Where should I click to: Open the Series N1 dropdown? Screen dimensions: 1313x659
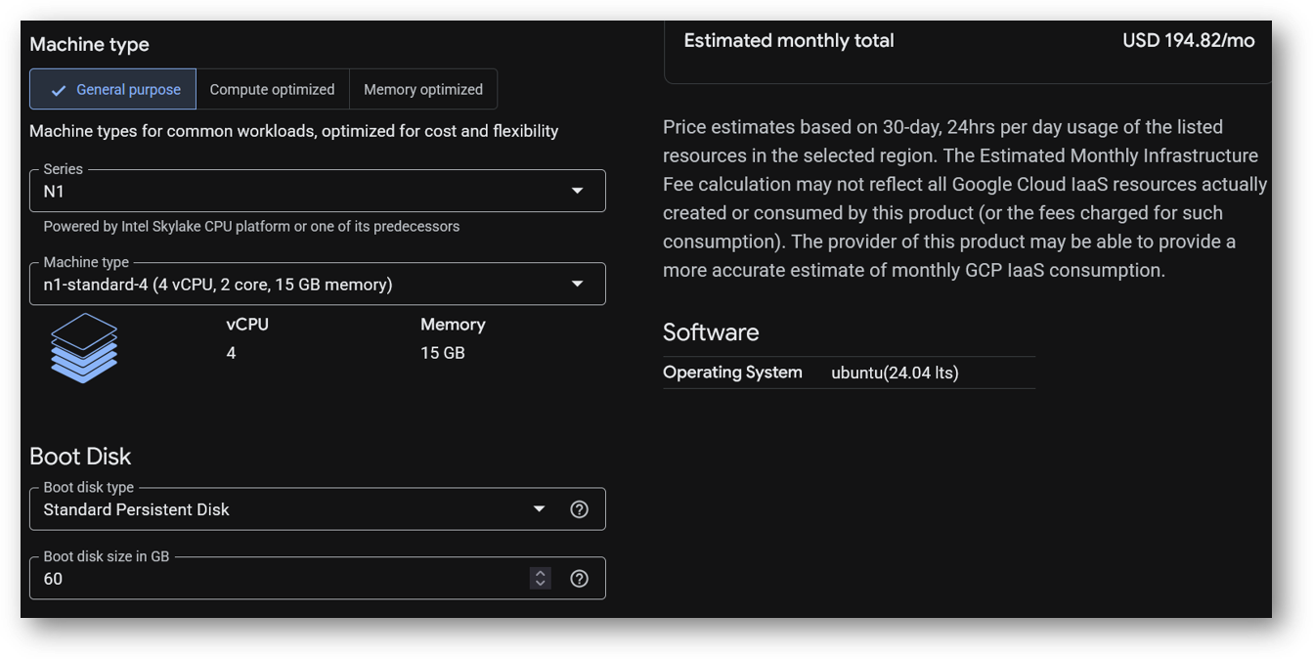click(318, 191)
